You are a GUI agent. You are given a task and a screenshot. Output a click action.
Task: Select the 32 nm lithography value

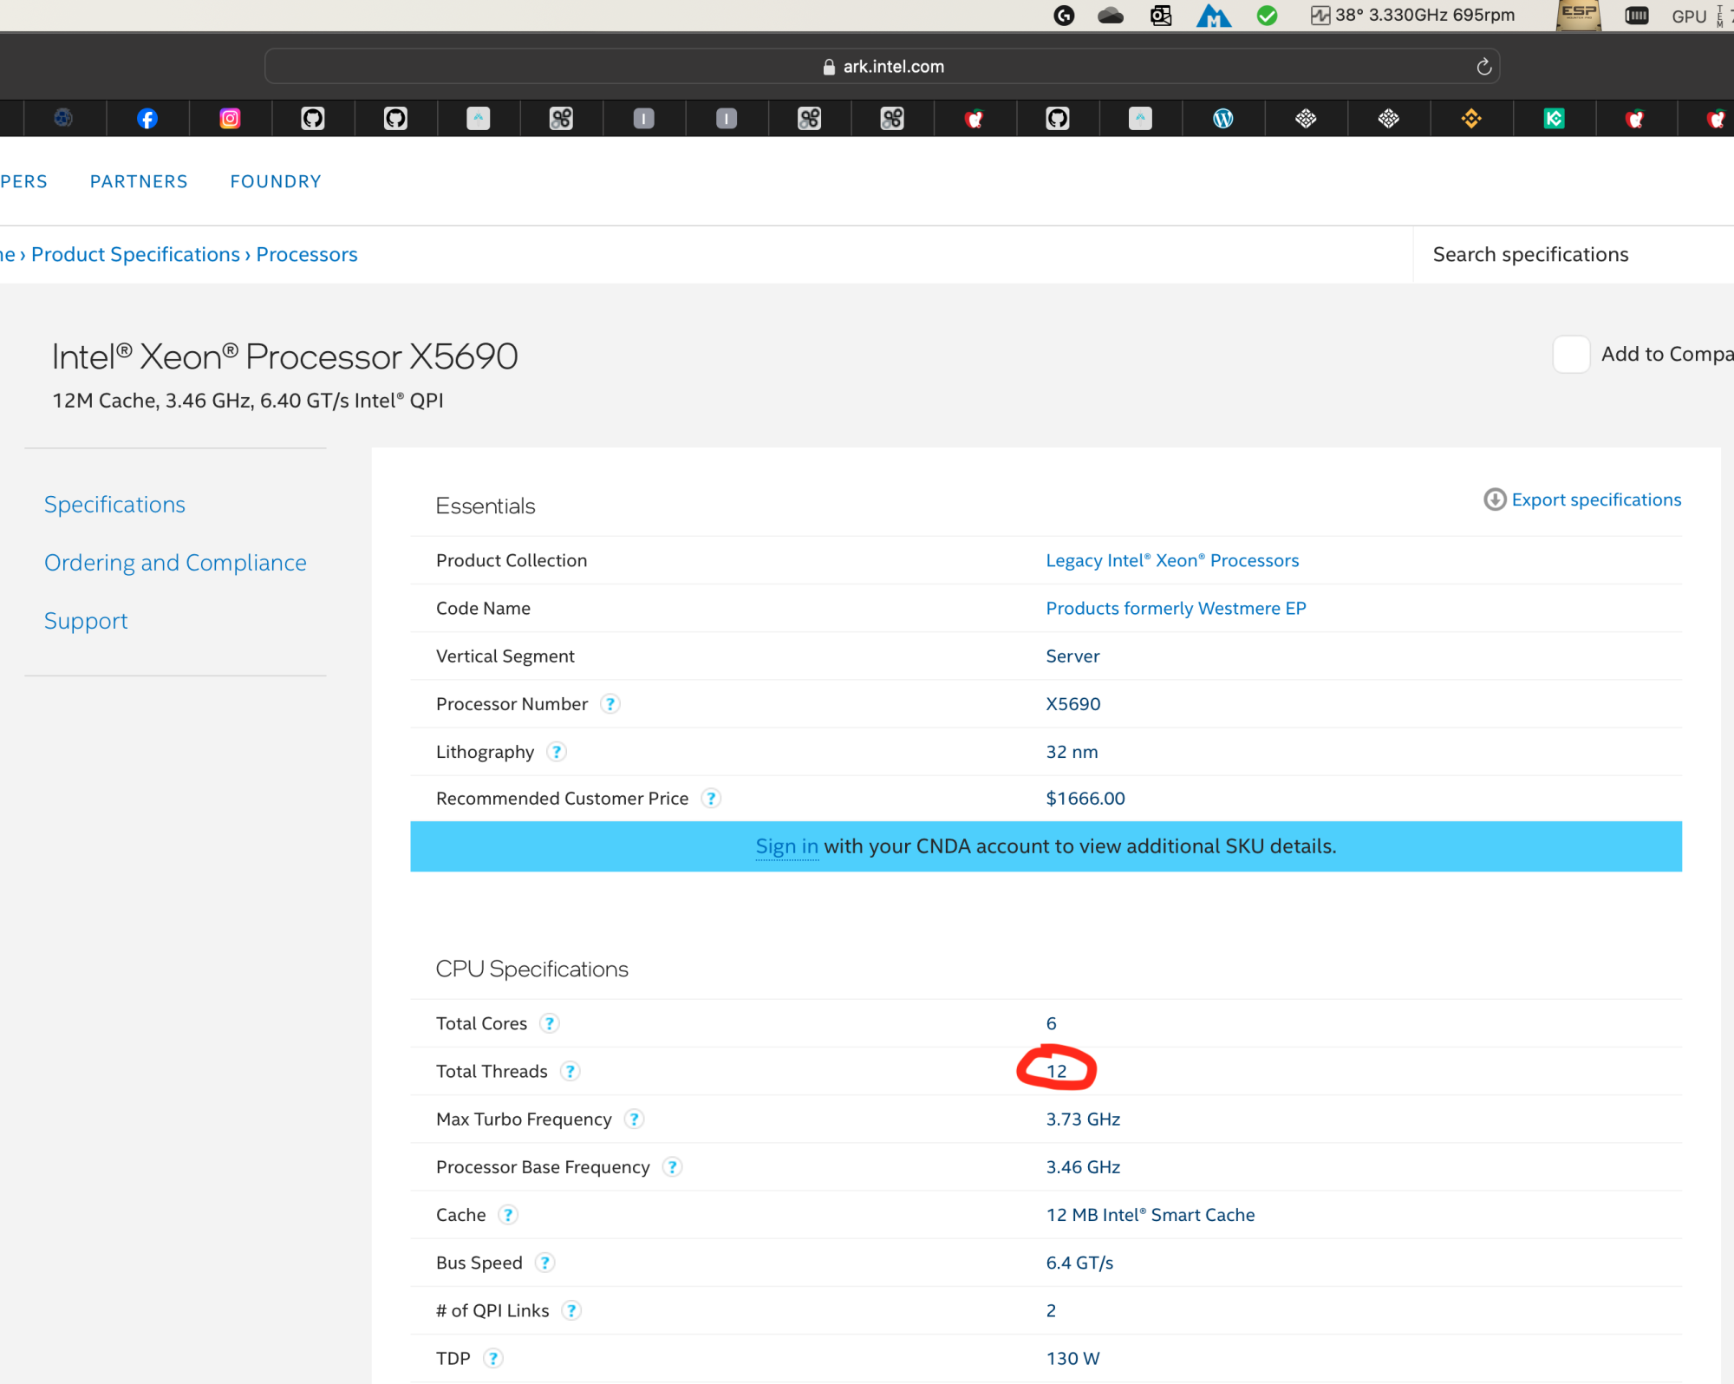click(1072, 752)
